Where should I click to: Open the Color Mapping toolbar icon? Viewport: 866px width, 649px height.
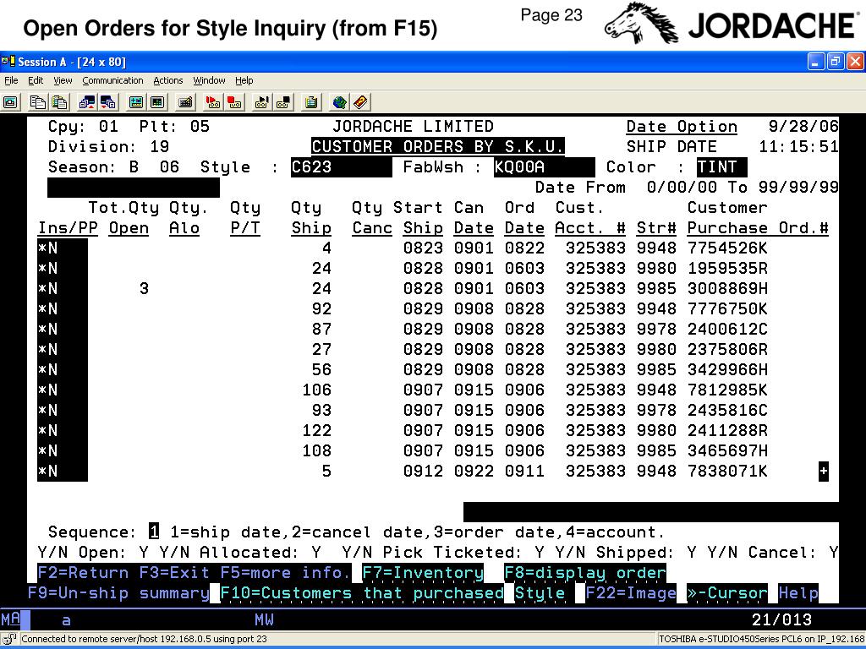pyautogui.click(x=157, y=102)
